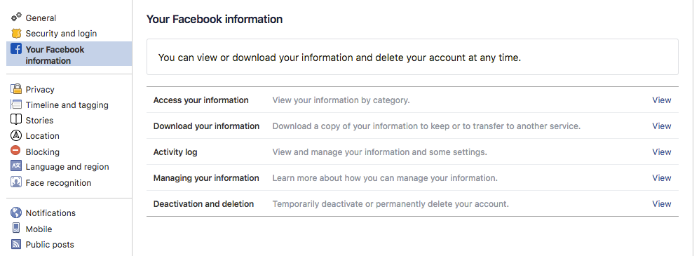The height and width of the screenshot is (256, 699).
Task: View Access your information
Action: (662, 100)
